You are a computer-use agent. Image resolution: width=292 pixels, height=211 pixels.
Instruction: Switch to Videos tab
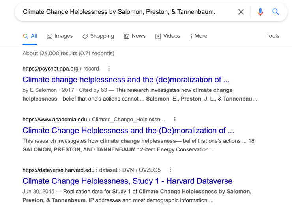click(168, 36)
